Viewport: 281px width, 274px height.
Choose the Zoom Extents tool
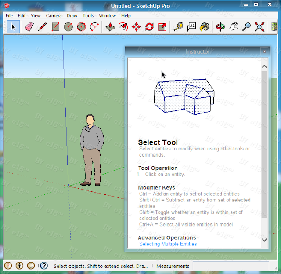click(259, 27)
